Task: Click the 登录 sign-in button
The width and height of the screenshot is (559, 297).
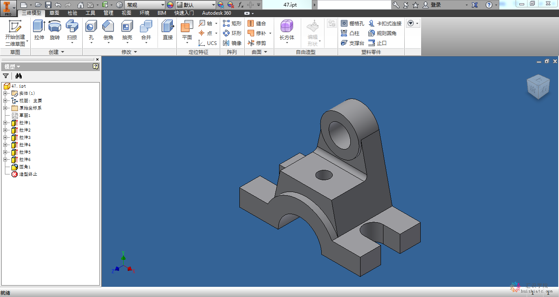Action: point(432,5)
